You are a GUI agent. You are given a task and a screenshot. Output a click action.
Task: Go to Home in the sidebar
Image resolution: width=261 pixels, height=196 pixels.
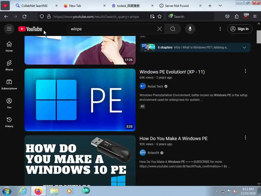9,47
